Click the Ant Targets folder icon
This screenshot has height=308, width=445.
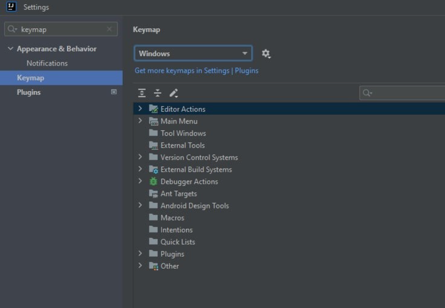154,194
